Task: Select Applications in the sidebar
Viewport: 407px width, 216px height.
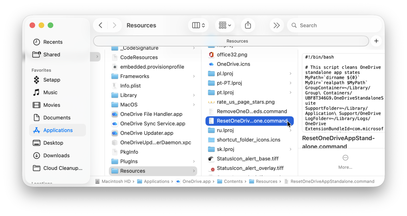Action: pyautogui.click(x=58, y=130)
